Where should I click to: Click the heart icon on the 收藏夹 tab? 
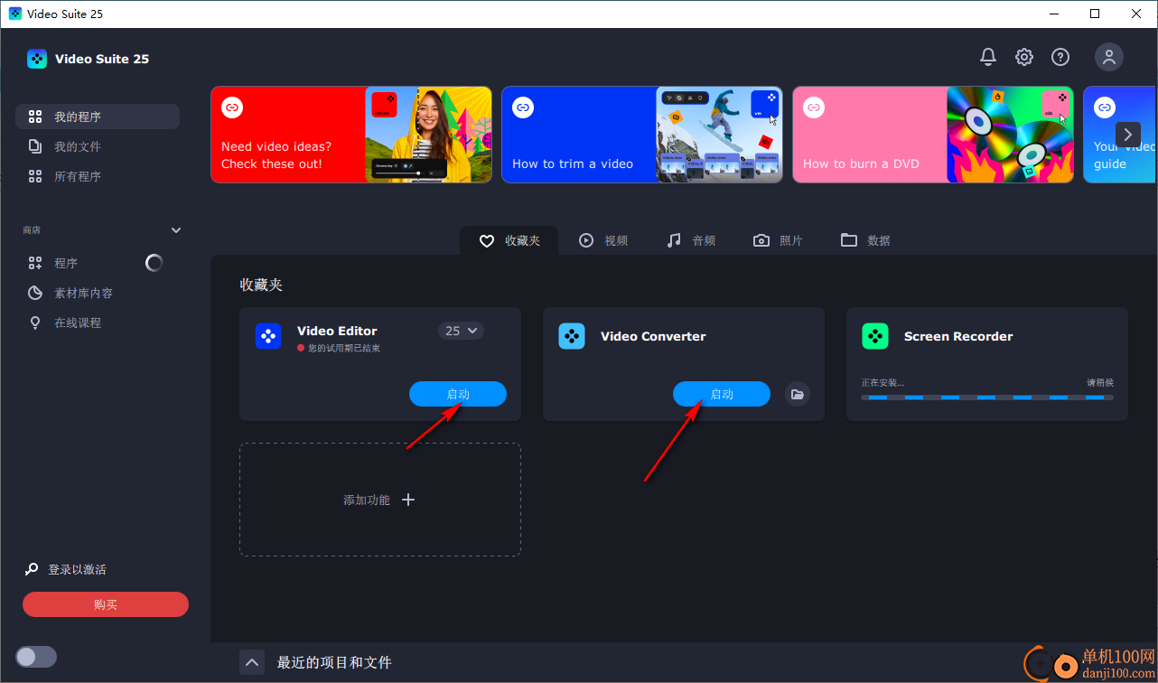(487, 240)
